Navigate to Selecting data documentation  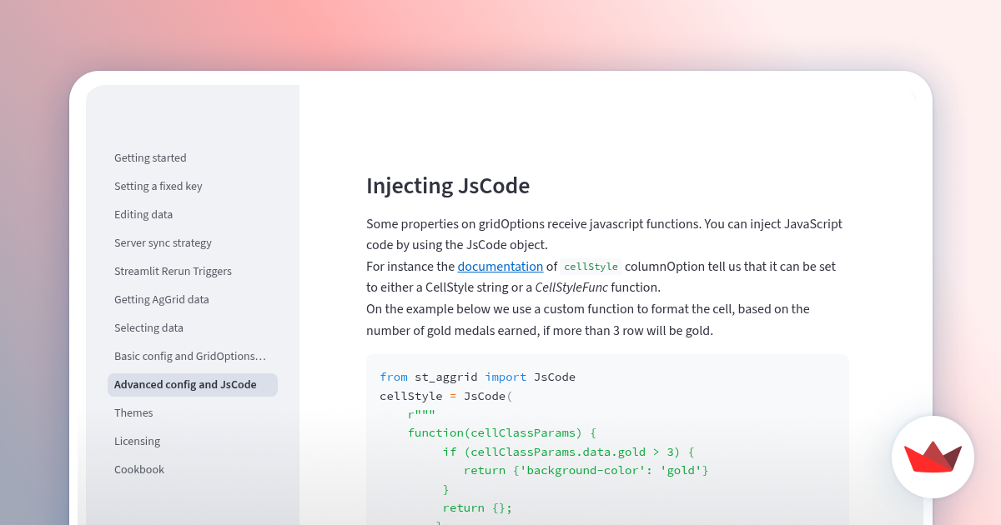pos(149,327)
